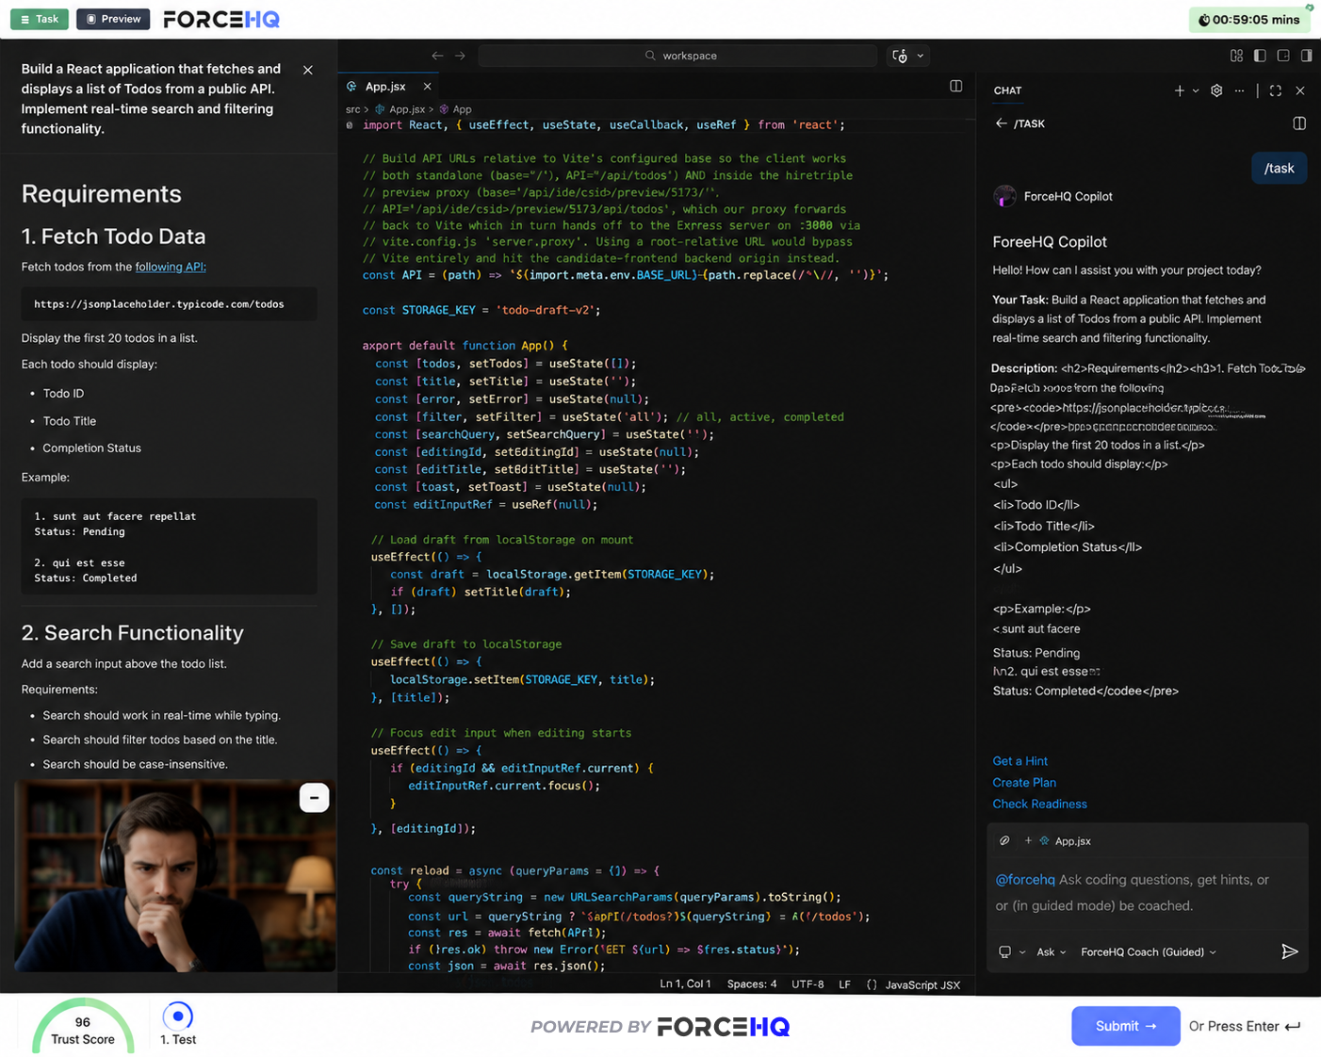1321x1057 pixels.
Task: Click the 'Create Plan' link
Action: pyautogui.click(x=1024, y=783)
